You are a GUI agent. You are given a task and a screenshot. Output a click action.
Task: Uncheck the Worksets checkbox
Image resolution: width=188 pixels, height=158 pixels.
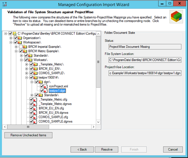point(26,60)
